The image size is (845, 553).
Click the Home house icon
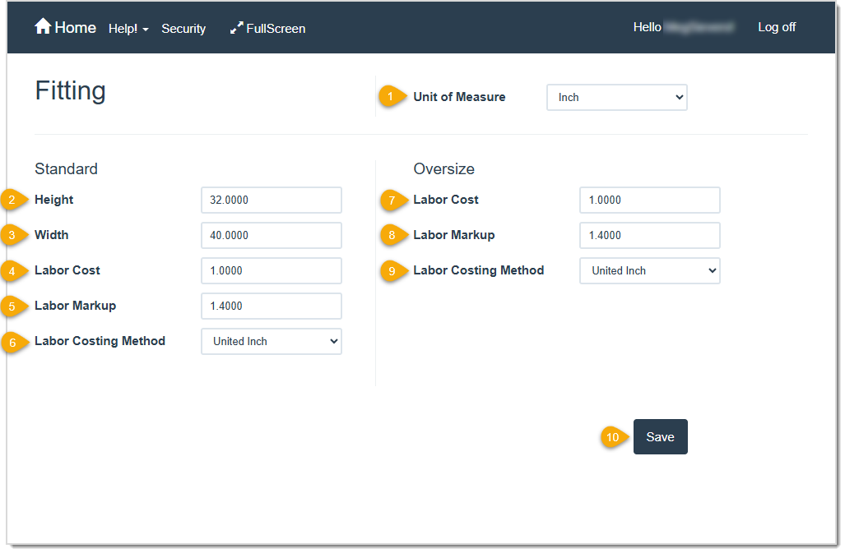point(42,25)
